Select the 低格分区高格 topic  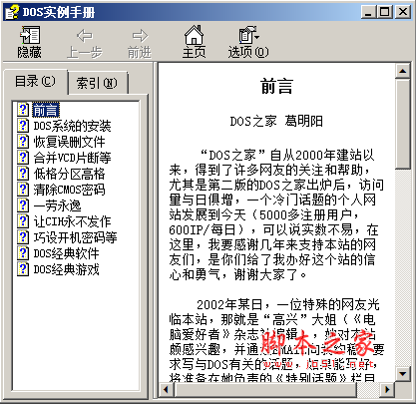click(69, 174)
